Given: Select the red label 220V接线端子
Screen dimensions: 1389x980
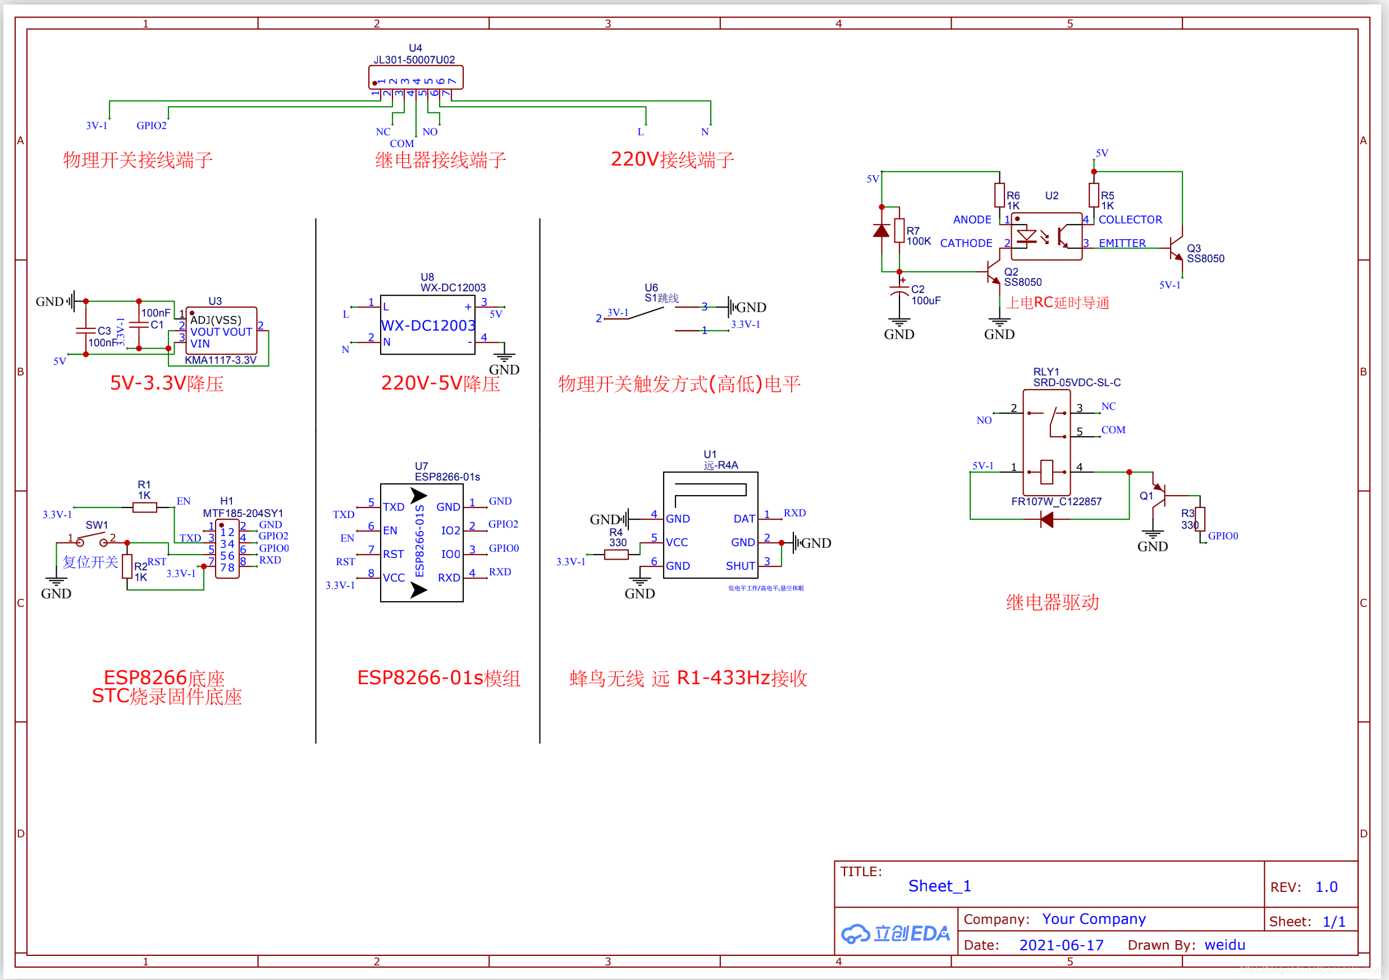Looking at the screenshot, I should [x=672, y=160].
